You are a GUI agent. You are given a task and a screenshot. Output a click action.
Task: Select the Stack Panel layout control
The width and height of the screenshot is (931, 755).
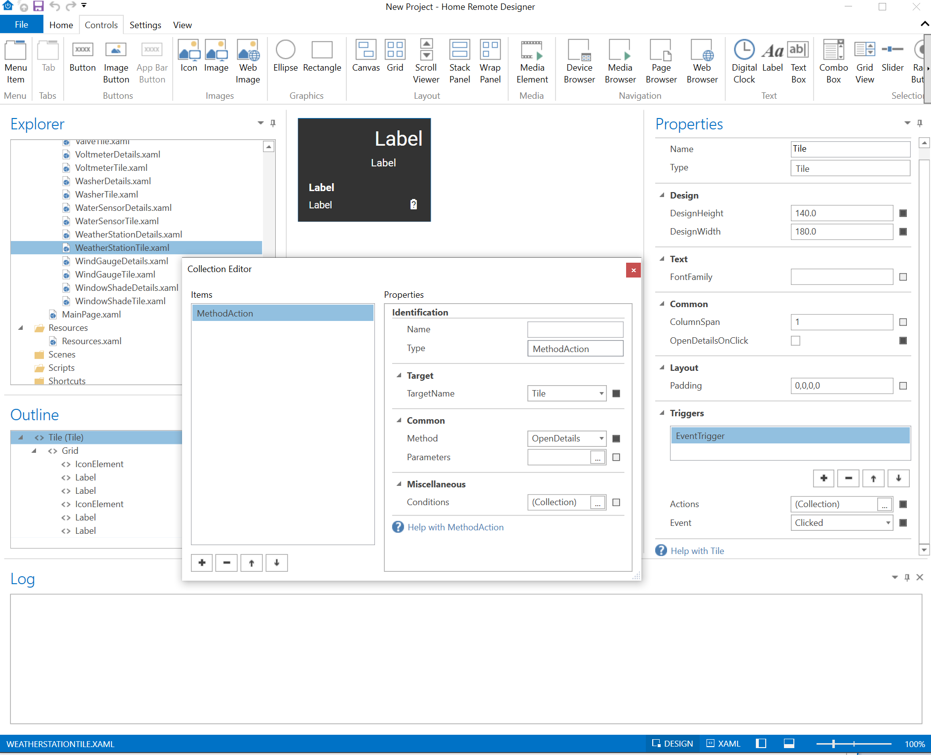(459, 61)
